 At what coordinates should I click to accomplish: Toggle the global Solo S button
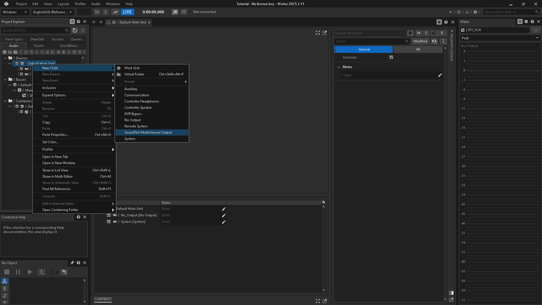click(106, 12)
